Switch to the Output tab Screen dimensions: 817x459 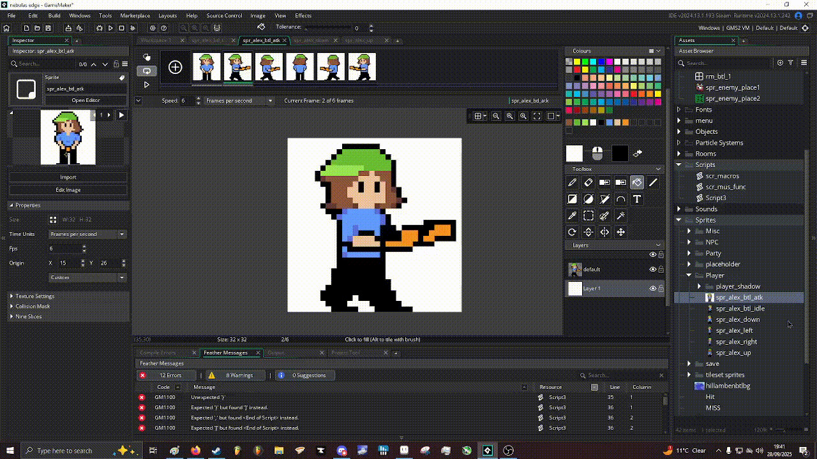[276, 353]
